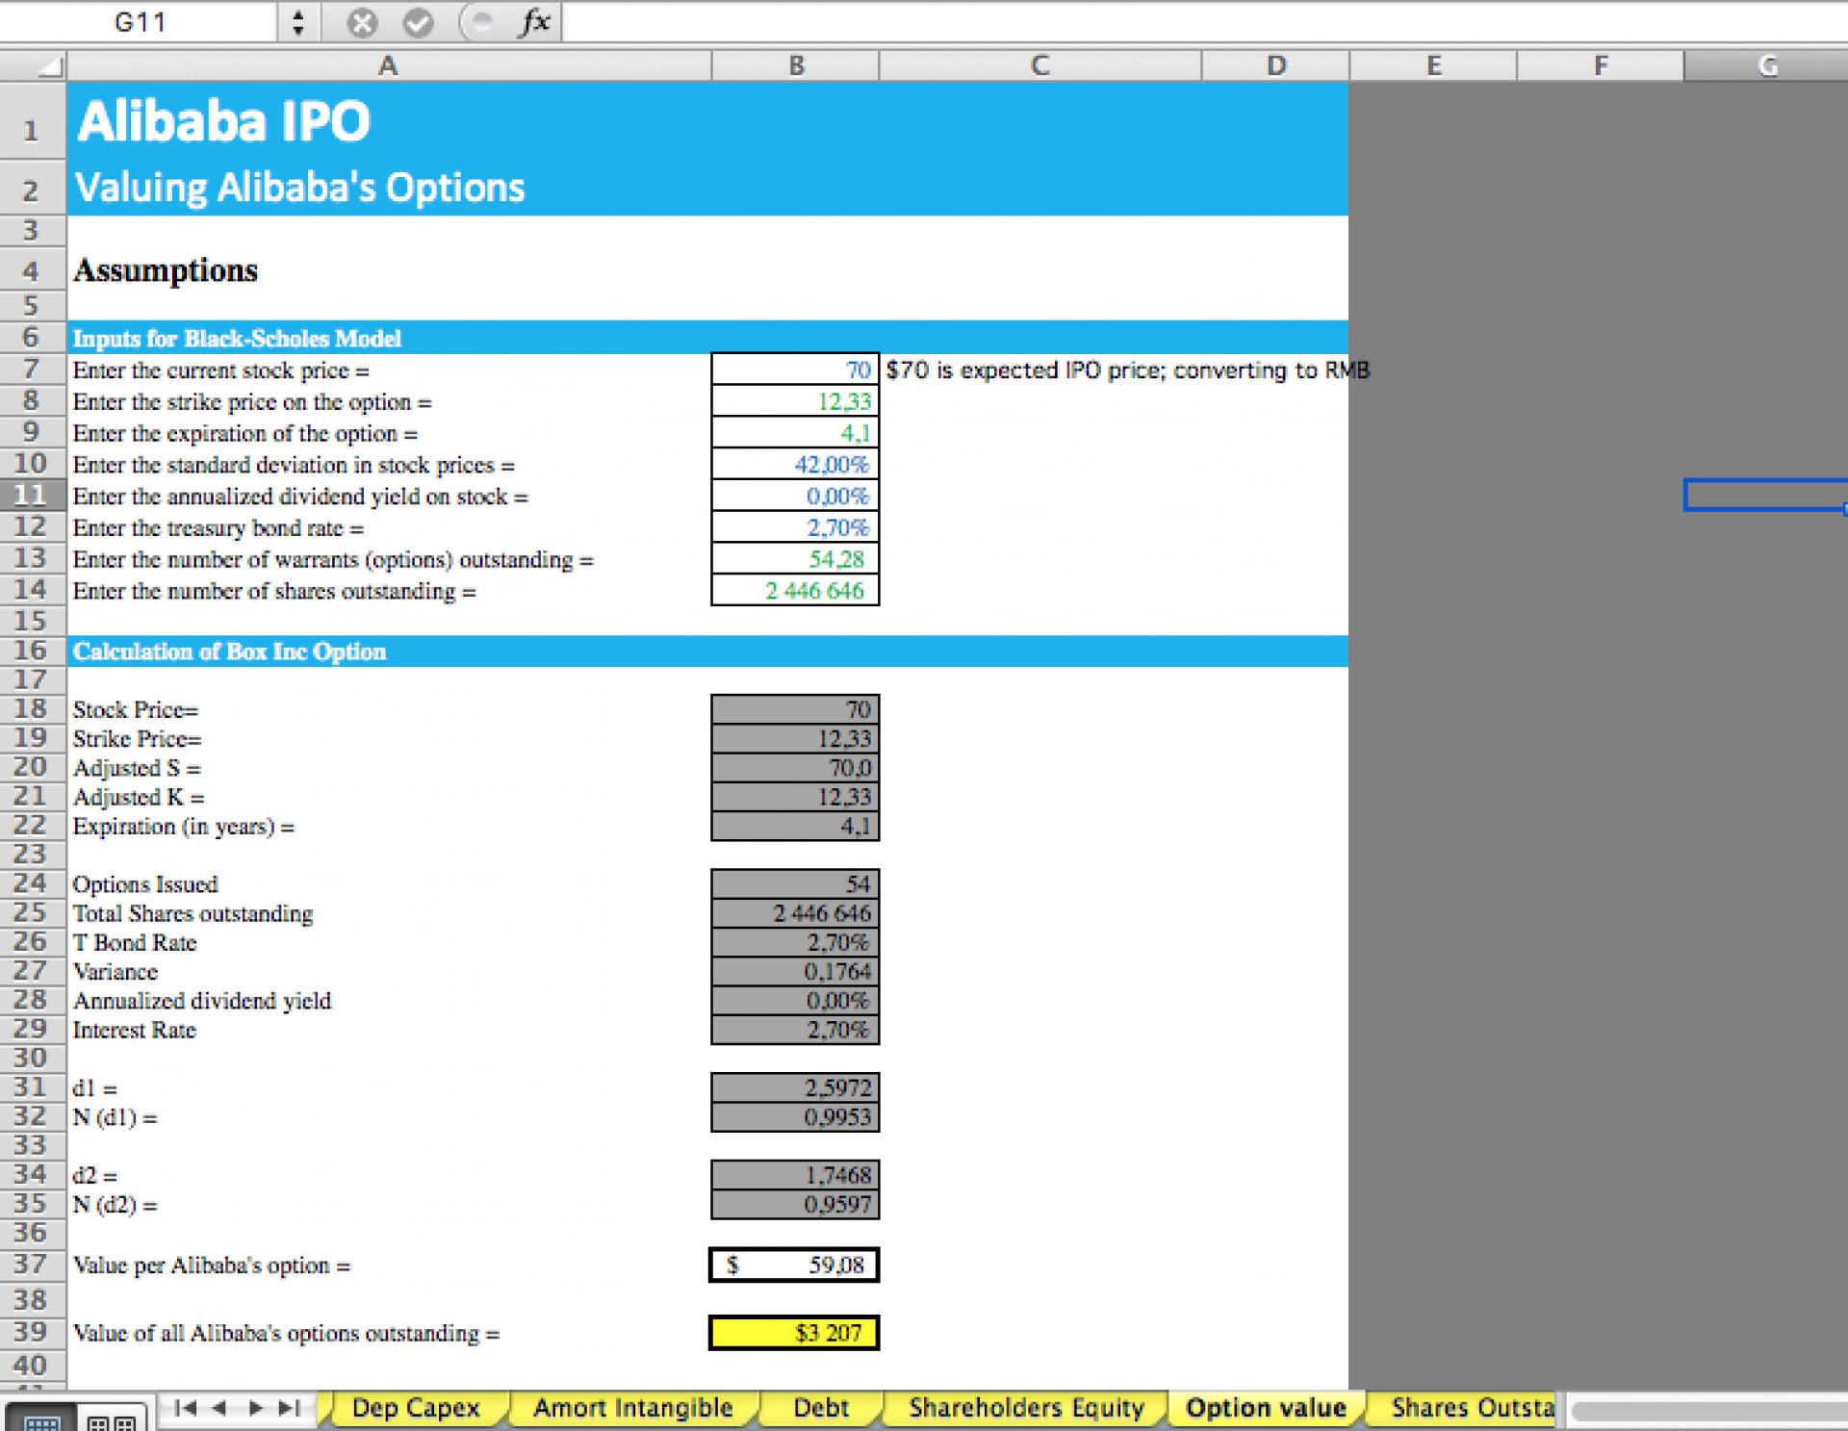Screen dimensions: 1848x1431
Task: Click the Name Box showing G11
Action: (x=140, y=22)
